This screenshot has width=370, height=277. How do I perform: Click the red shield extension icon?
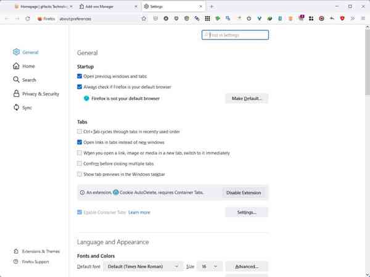342,19
